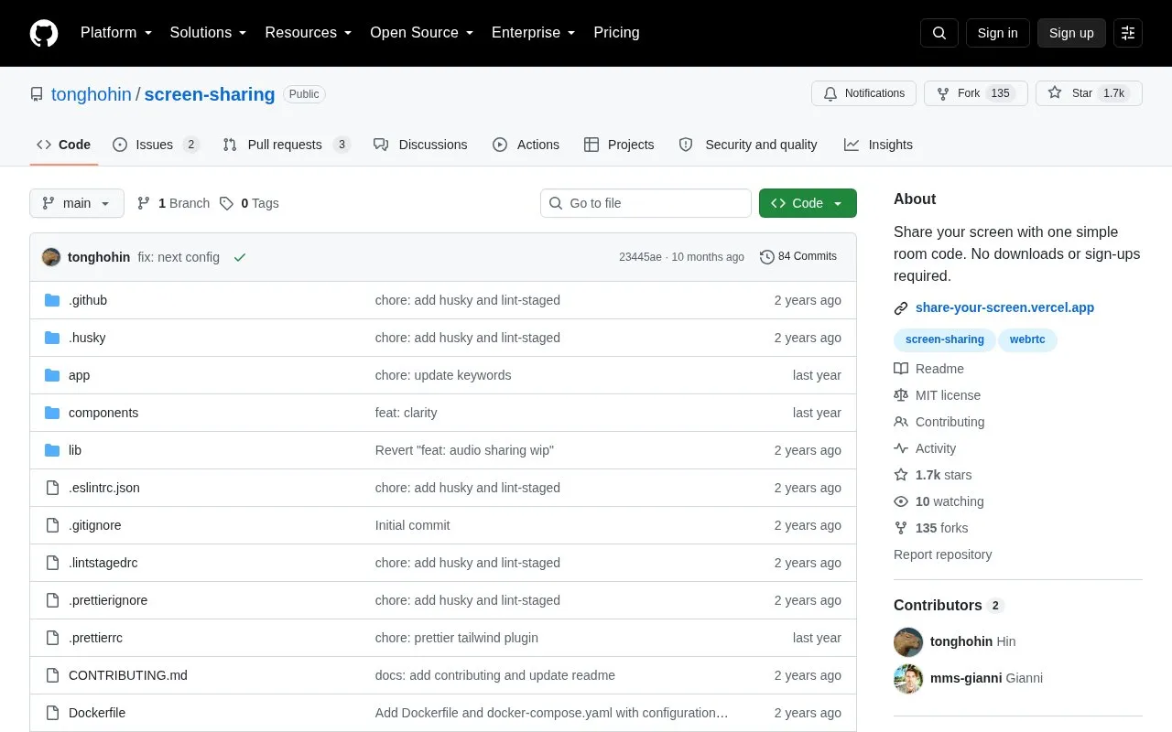1172x732 pixels.
Task: Switch to the Issues tab
Action: (156, 145)
